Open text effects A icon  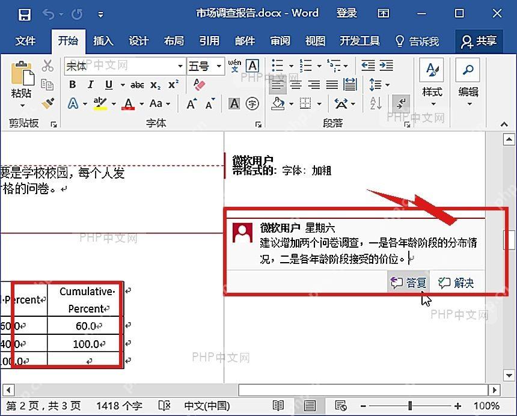click(73, 103)
